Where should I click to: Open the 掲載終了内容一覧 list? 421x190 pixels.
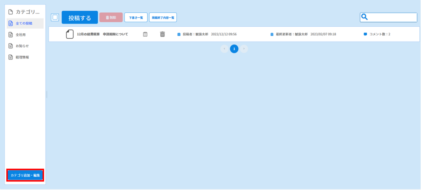click(163, 17)
